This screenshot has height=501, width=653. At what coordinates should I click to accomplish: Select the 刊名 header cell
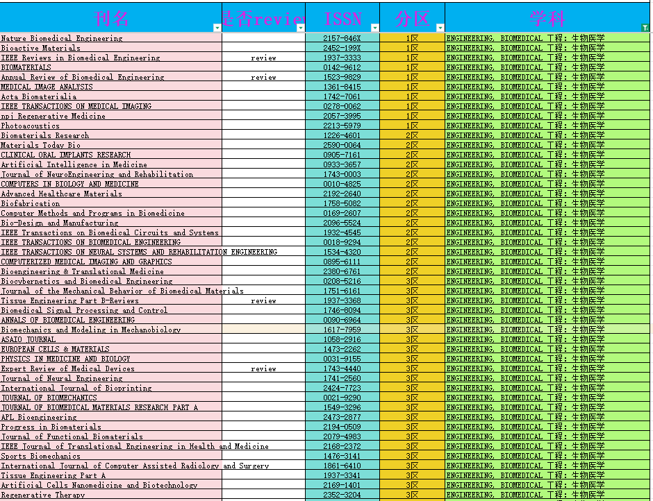(110, 17)
